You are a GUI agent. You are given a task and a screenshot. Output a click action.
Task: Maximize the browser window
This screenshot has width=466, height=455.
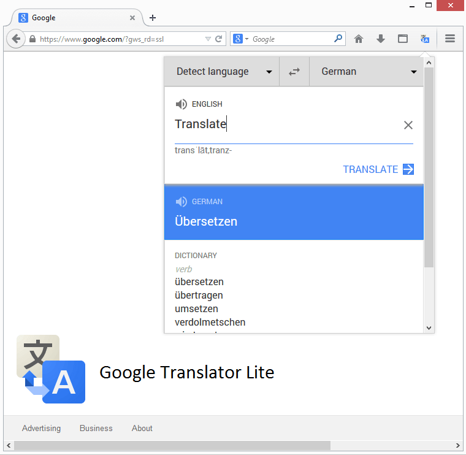pyautogui.click(x=428, y=5)
